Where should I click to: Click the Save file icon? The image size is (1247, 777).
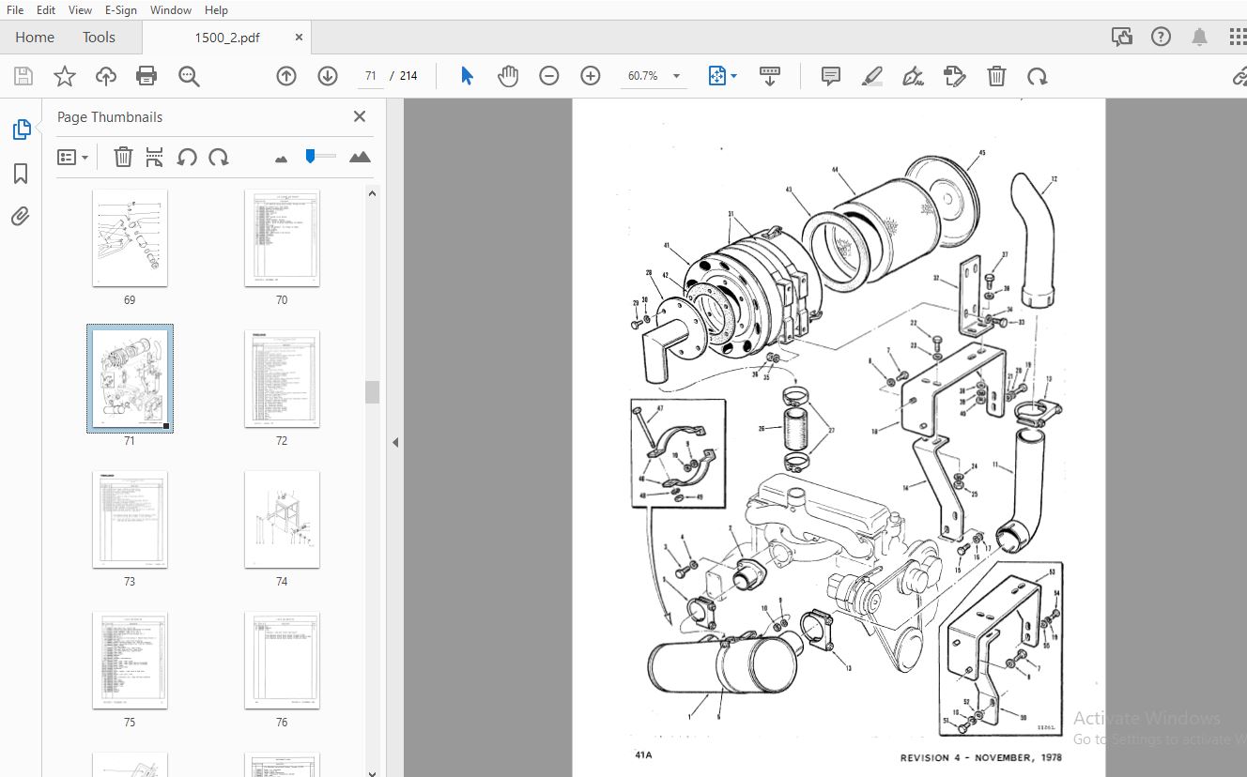23,76
